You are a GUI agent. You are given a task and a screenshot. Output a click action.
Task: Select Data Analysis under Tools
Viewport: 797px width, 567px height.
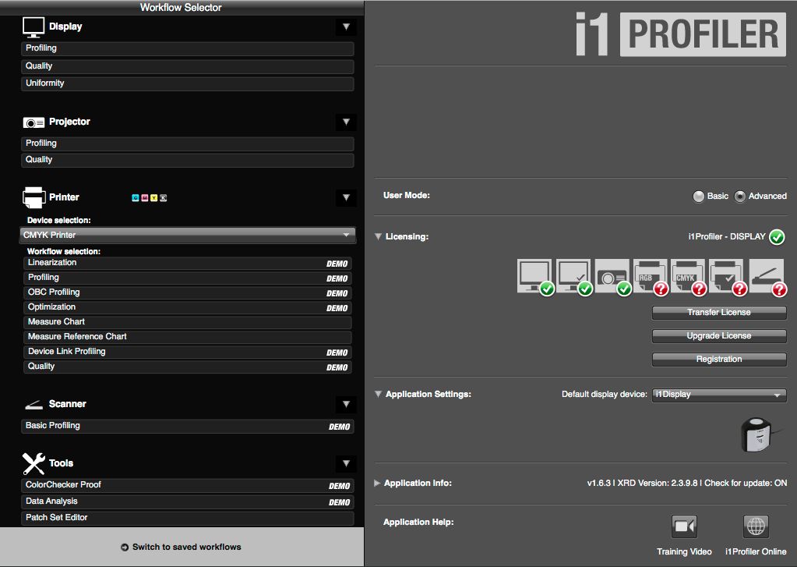(x=185, y=501)
